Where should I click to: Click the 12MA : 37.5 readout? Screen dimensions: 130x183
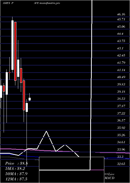pos(16,179)
